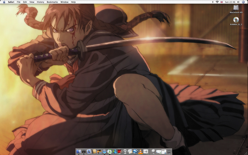Open the Wi-Fi status menu

(217, 2)
